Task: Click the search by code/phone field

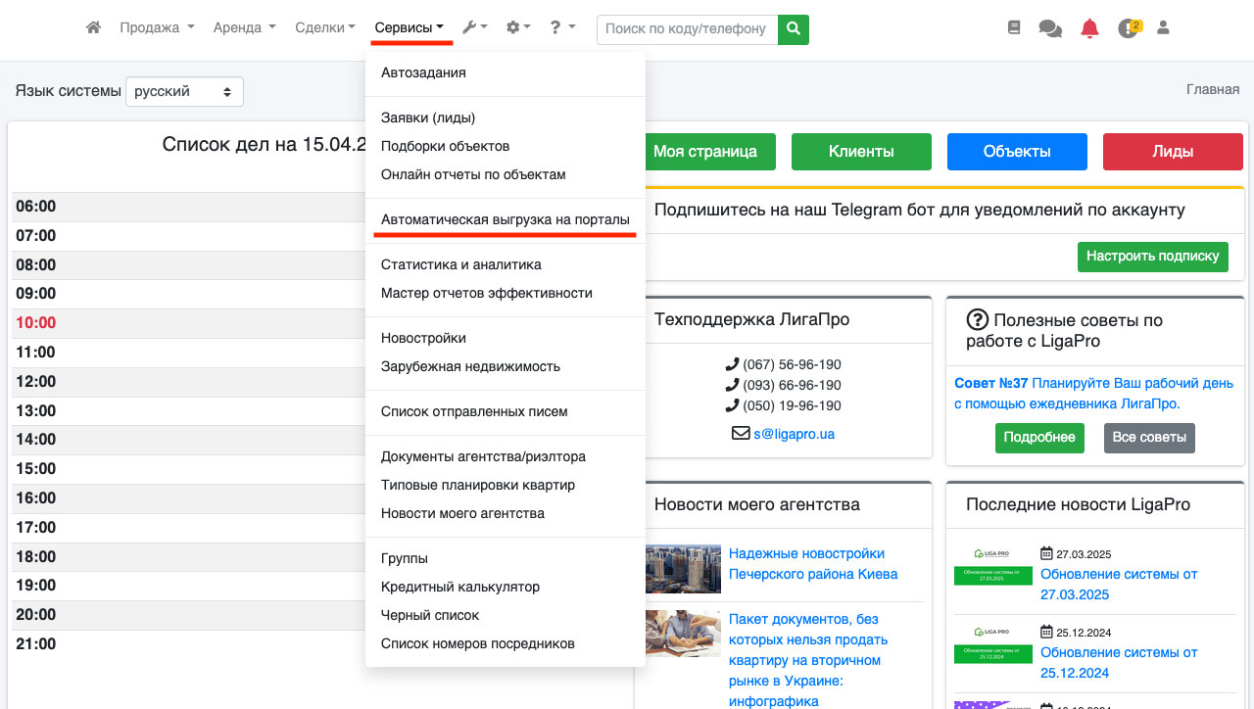Action: (687, 28)
